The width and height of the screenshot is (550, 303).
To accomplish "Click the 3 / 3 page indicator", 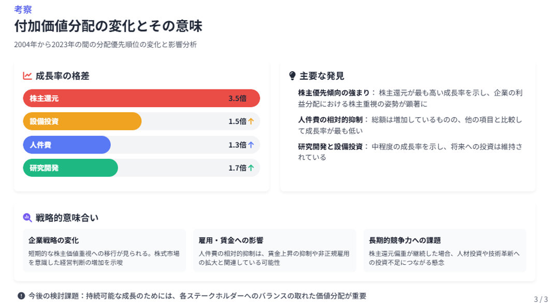I will [x=541, y=299].
